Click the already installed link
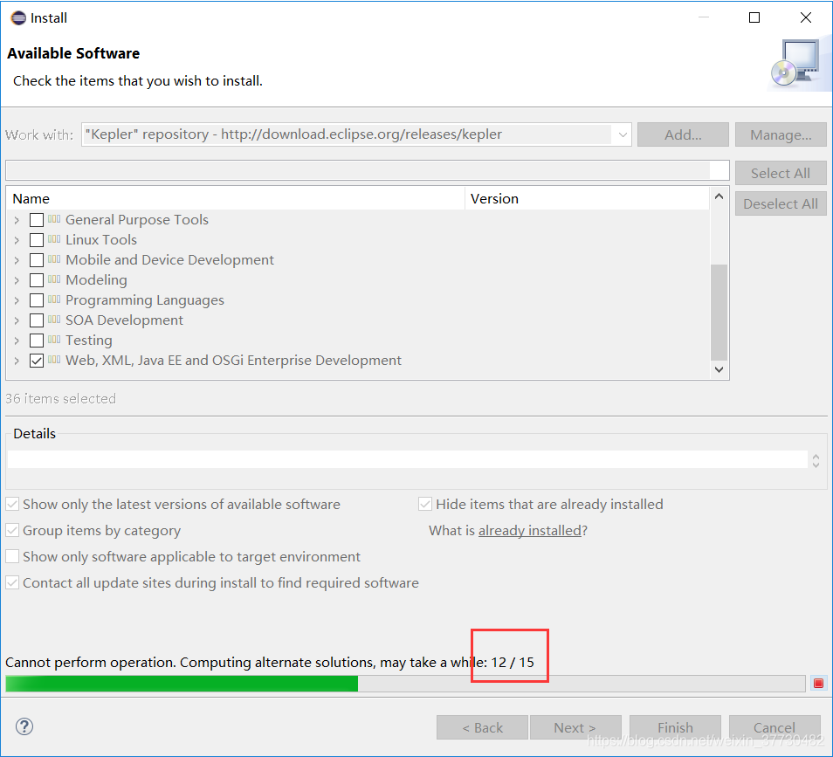 pos(530,530)
